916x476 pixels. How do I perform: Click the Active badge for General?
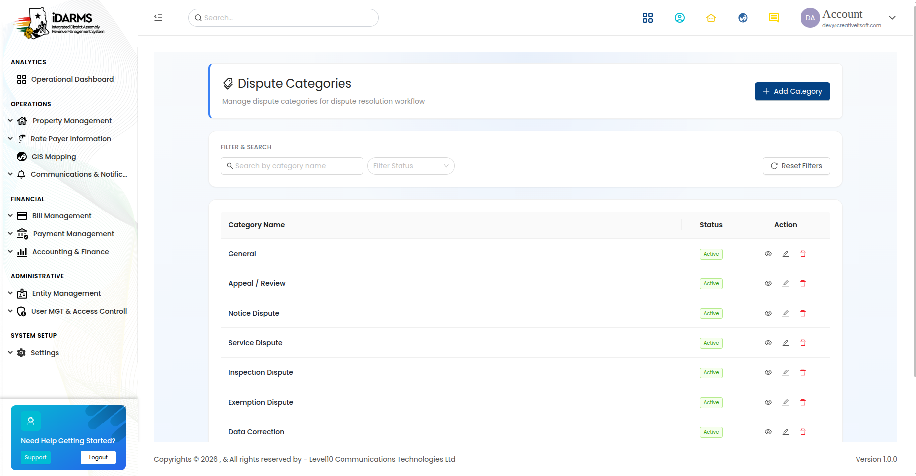(711, 254)
